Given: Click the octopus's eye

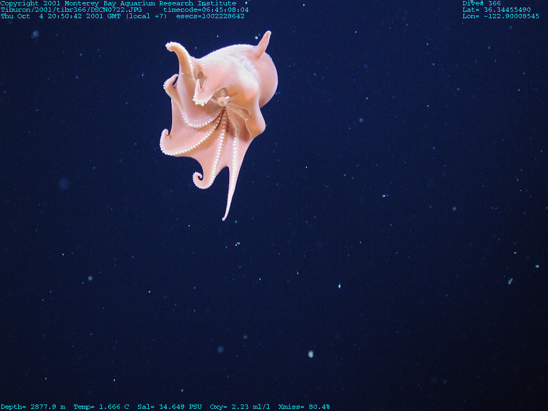Looking at the screenshot, I should (x=222, y=100).
